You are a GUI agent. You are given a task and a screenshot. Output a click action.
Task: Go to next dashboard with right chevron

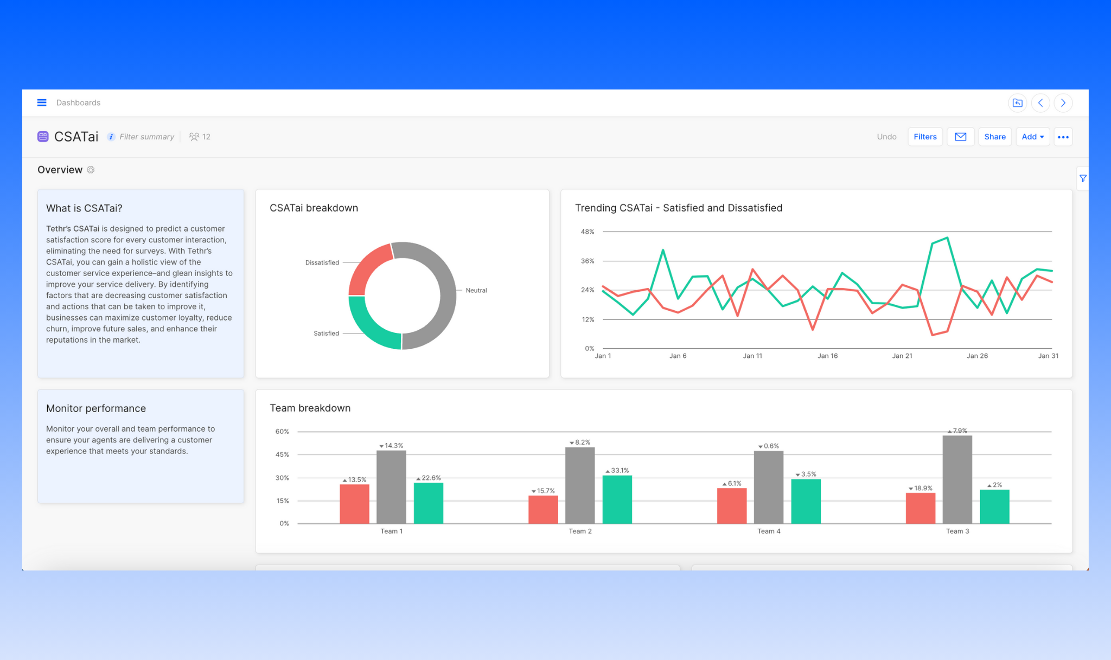point(1063,103)
